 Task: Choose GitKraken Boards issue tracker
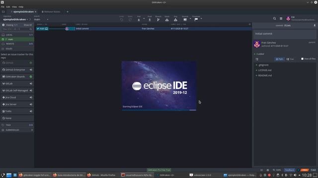click(17, 77)
